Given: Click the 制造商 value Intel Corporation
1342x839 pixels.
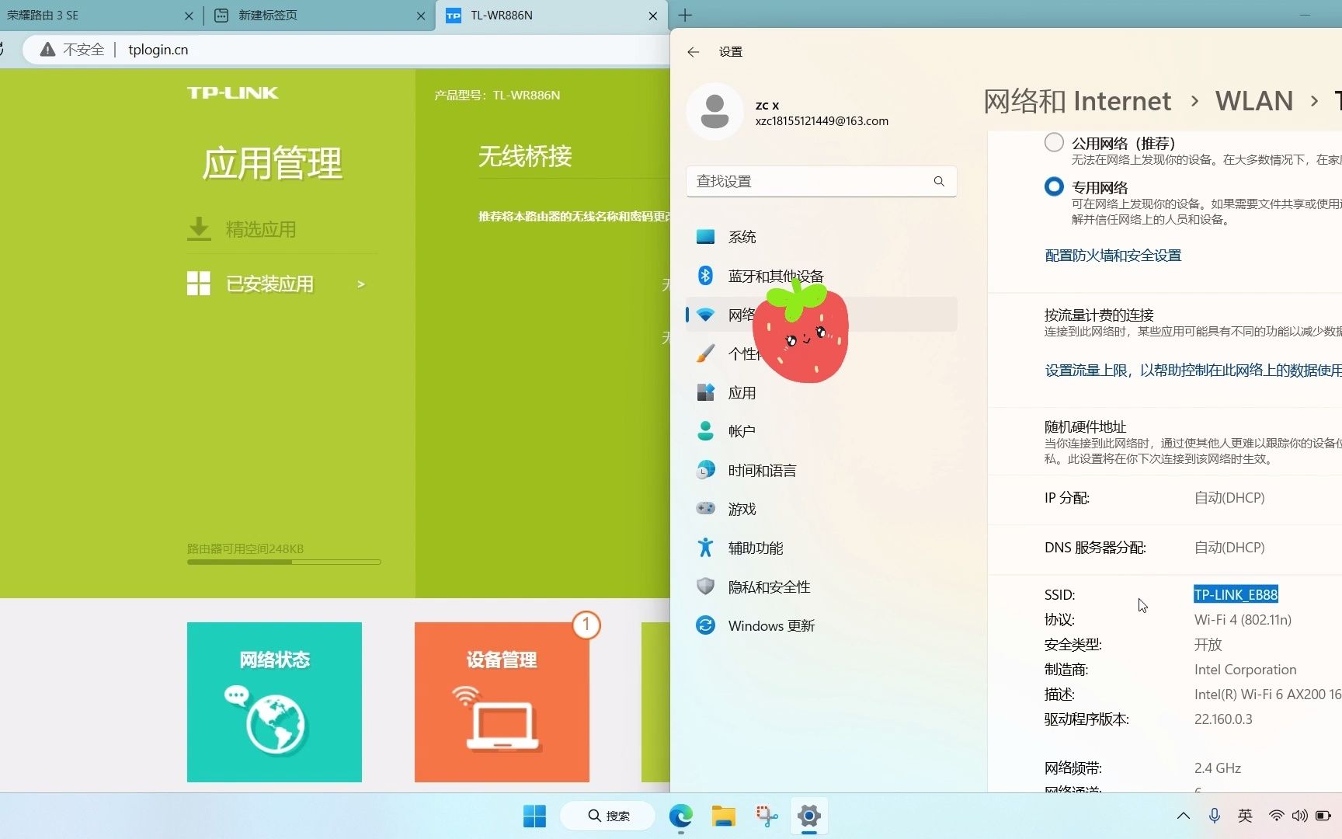Looking at the screenshot, I should pyautogui.click(x=1246, y=670).
